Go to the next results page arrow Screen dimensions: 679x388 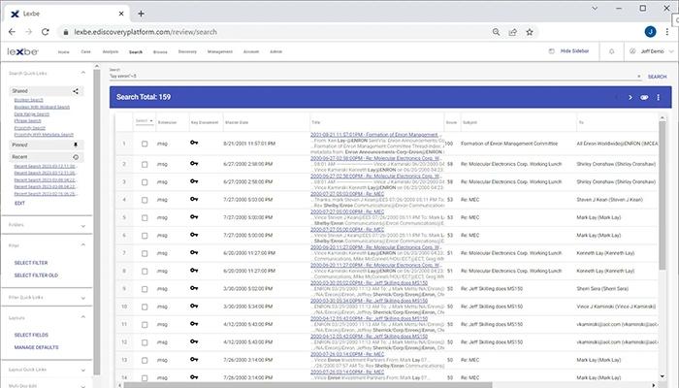pos(630,97)
